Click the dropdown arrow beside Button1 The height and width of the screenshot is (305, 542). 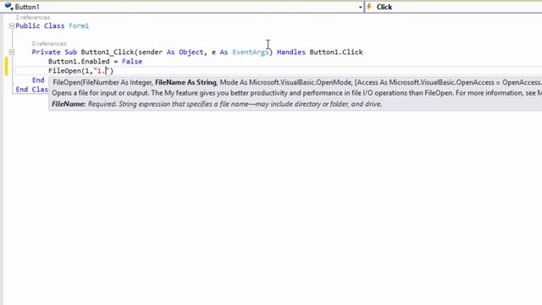tap(360, 8)
